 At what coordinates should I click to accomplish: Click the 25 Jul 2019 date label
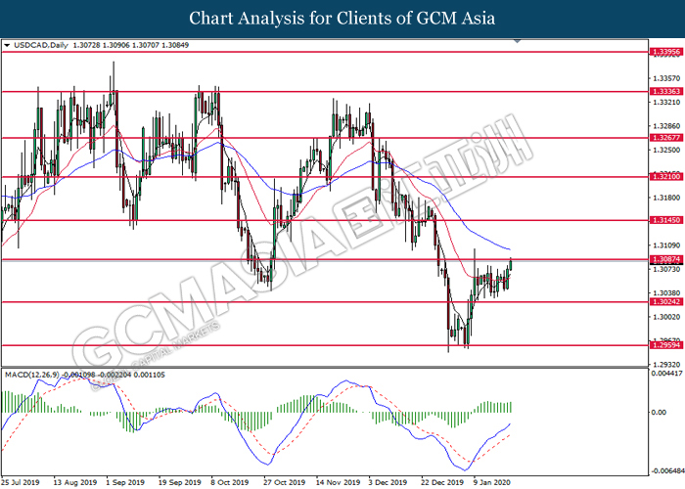(21, 482)
